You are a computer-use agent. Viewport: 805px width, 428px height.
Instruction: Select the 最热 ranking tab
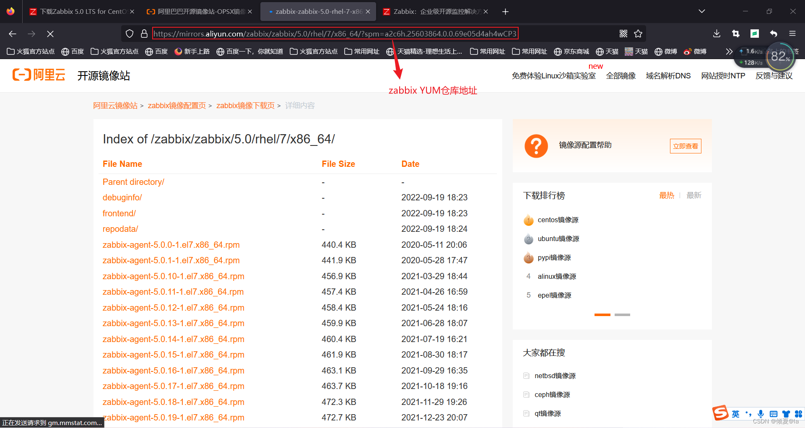coord(667,195)
